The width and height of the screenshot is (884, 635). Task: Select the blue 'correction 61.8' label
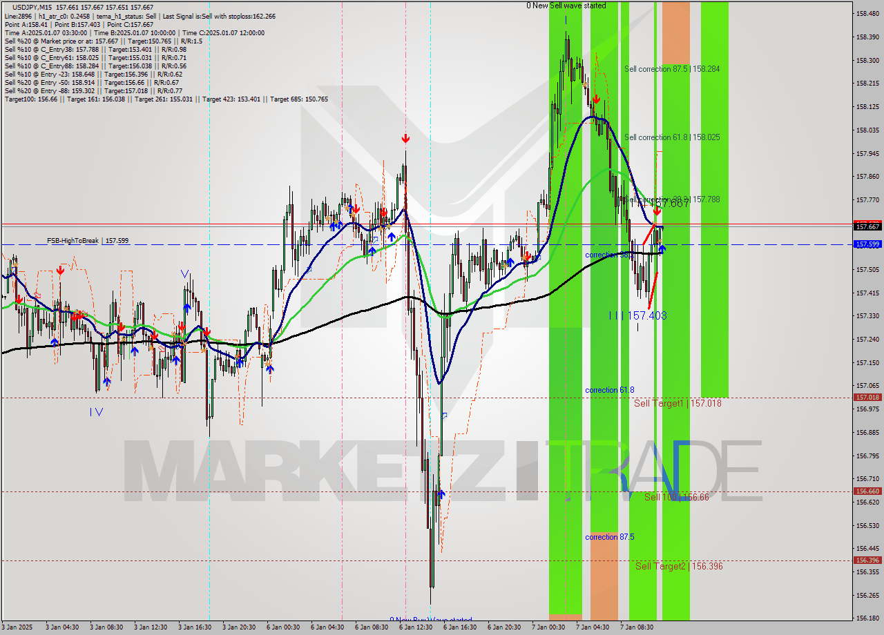click(611, 390)
